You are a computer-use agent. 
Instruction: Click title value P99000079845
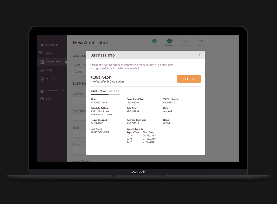tap(99, 102)
